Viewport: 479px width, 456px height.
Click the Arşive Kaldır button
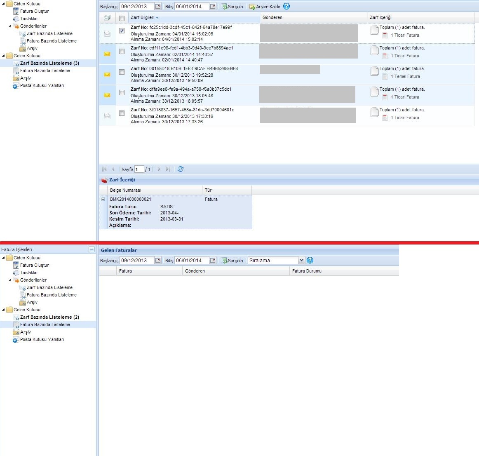(265, 7)
